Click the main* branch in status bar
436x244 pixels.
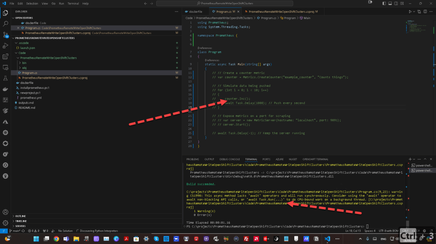tap(14, 231)
